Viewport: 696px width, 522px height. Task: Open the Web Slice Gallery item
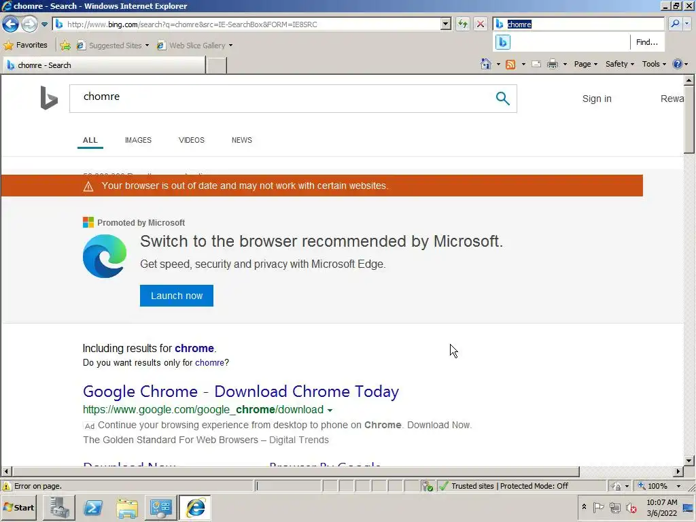point(194,46)
